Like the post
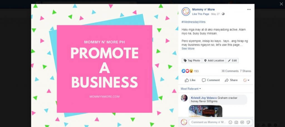This screenshot has height=127, width=285. pyautogui.click(x=190, y=80)
